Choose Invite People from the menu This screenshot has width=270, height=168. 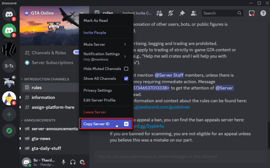106,32
